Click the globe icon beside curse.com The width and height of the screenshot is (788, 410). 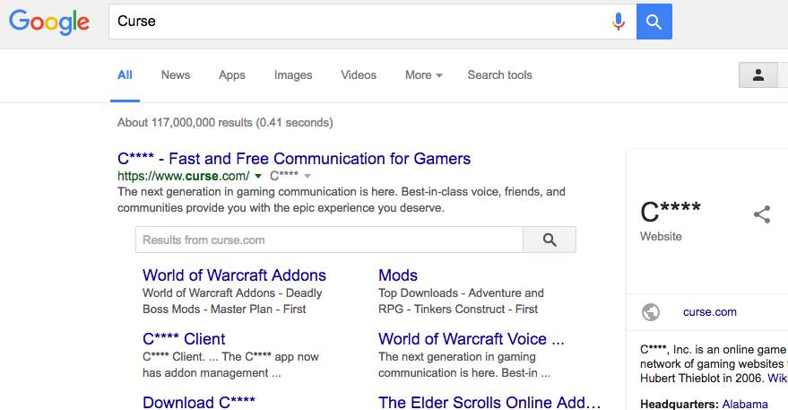(x=650, y=312)
